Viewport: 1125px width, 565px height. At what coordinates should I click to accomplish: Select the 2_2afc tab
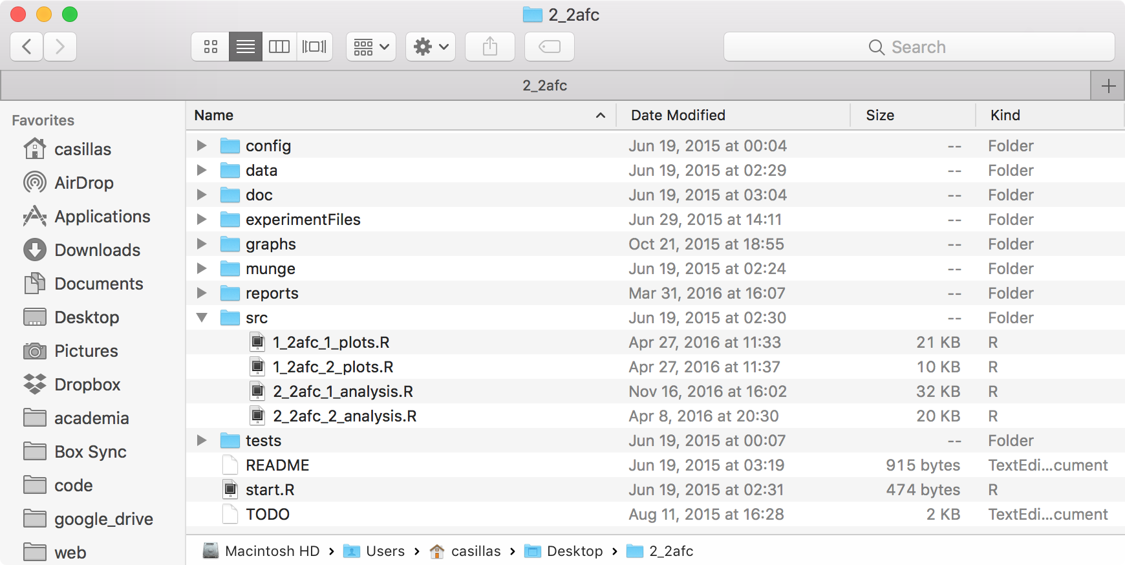pyautogui.click(x=544, y=85)
